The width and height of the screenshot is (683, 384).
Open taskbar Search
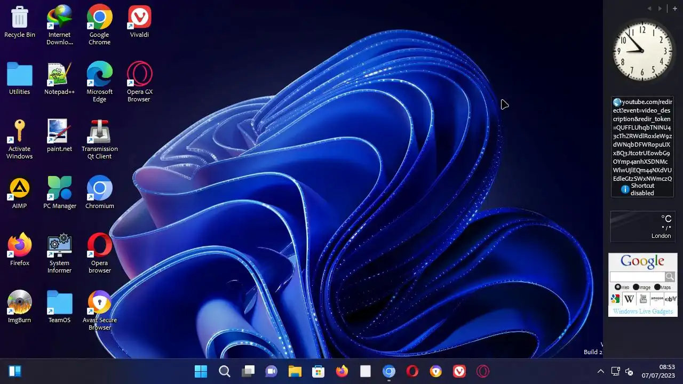[225, 371]
